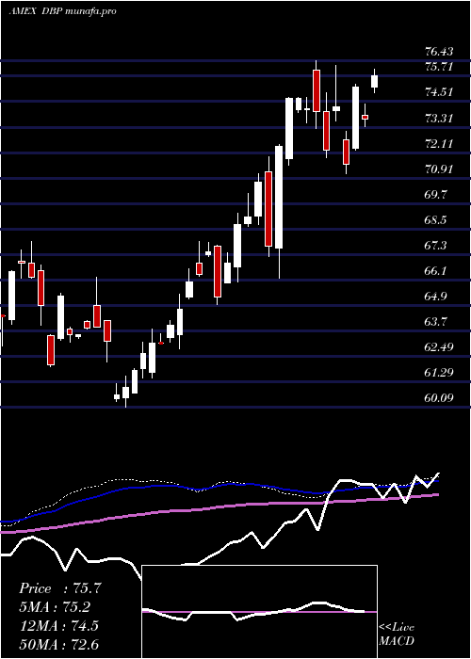Click the last white candlestick near 75.71
The image size is (471, 659).
pyautogui.click(x=374, y=81)
